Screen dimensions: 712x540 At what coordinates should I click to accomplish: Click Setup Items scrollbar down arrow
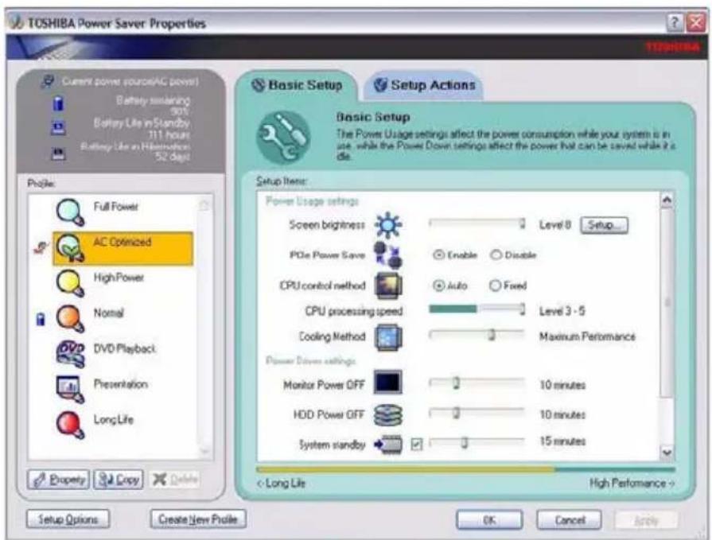[667, 452]
